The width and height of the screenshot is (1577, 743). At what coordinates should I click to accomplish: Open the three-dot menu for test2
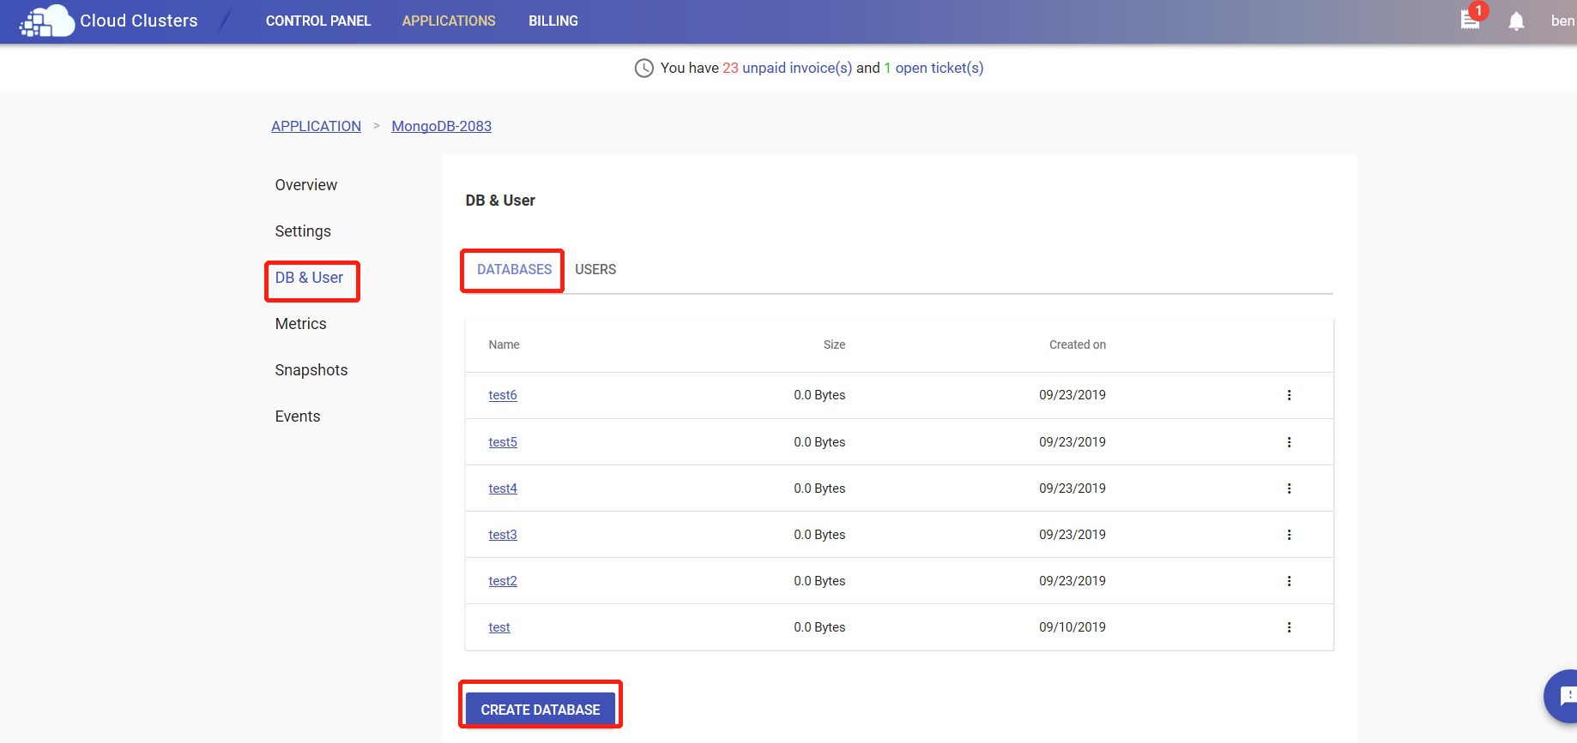pos(1289,581)
